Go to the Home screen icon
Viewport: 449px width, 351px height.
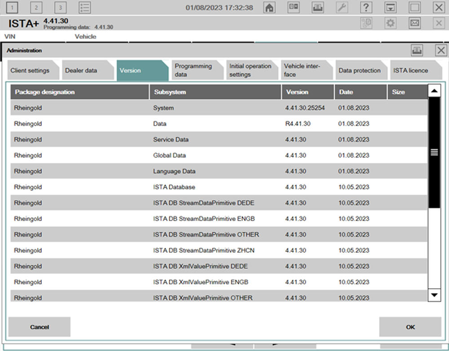[x=269, y=8]
